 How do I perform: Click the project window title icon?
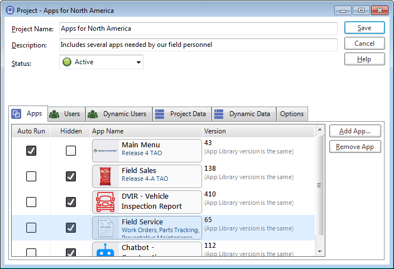10,10
